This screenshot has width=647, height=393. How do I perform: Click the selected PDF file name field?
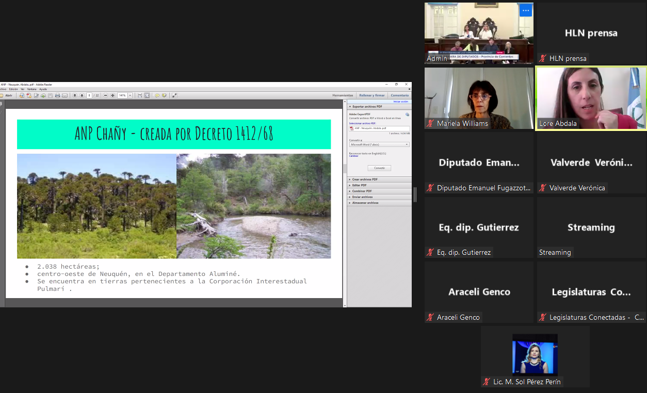click(x=379, y=128)
